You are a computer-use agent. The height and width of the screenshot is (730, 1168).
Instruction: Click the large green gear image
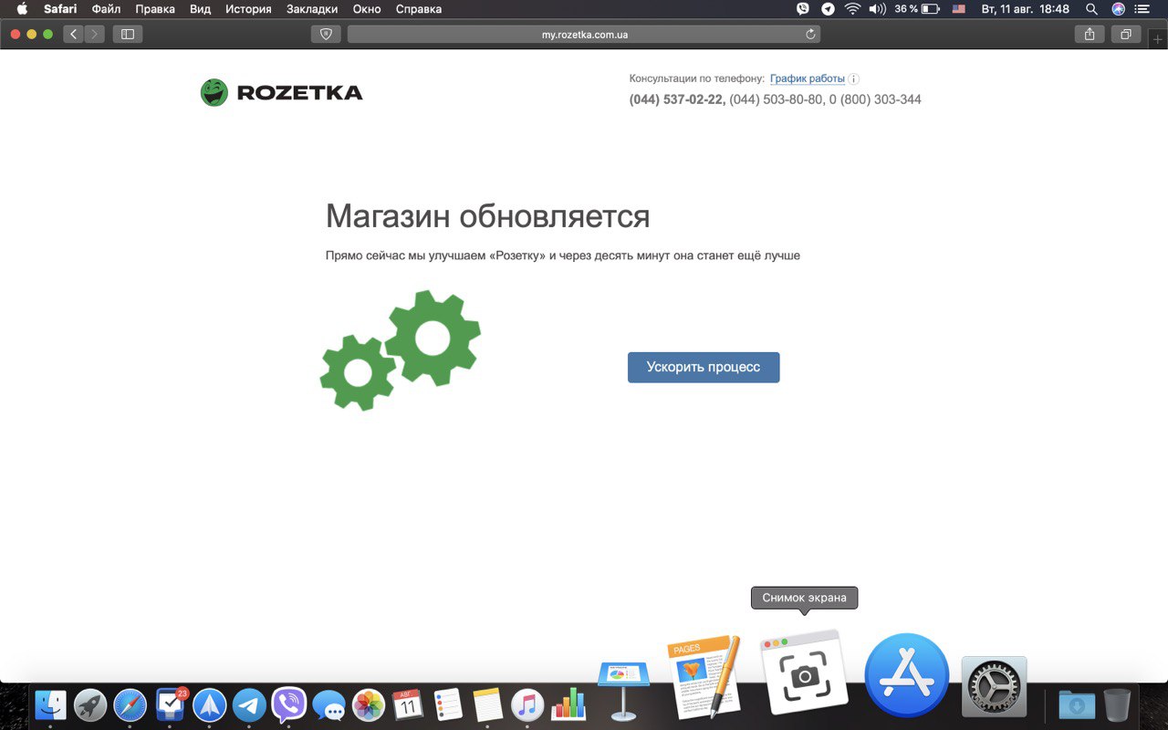point(433,339)
